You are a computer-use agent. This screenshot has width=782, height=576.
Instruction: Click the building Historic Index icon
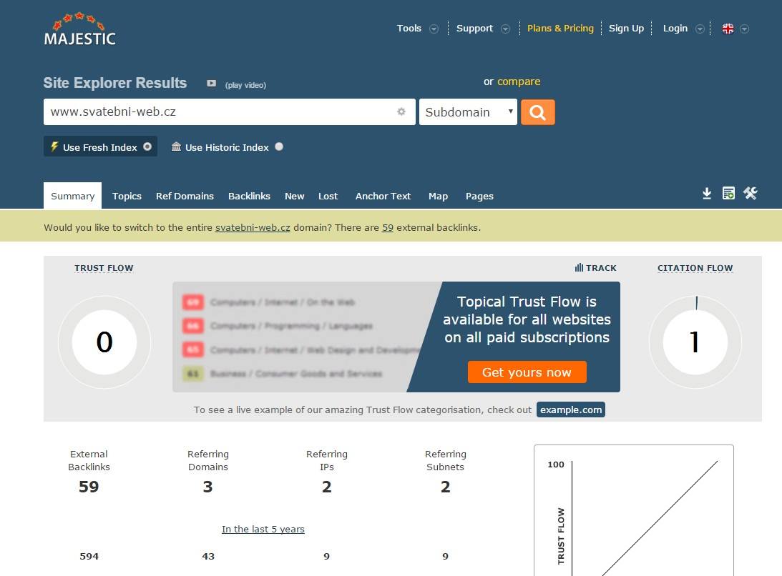click(176, 147)
